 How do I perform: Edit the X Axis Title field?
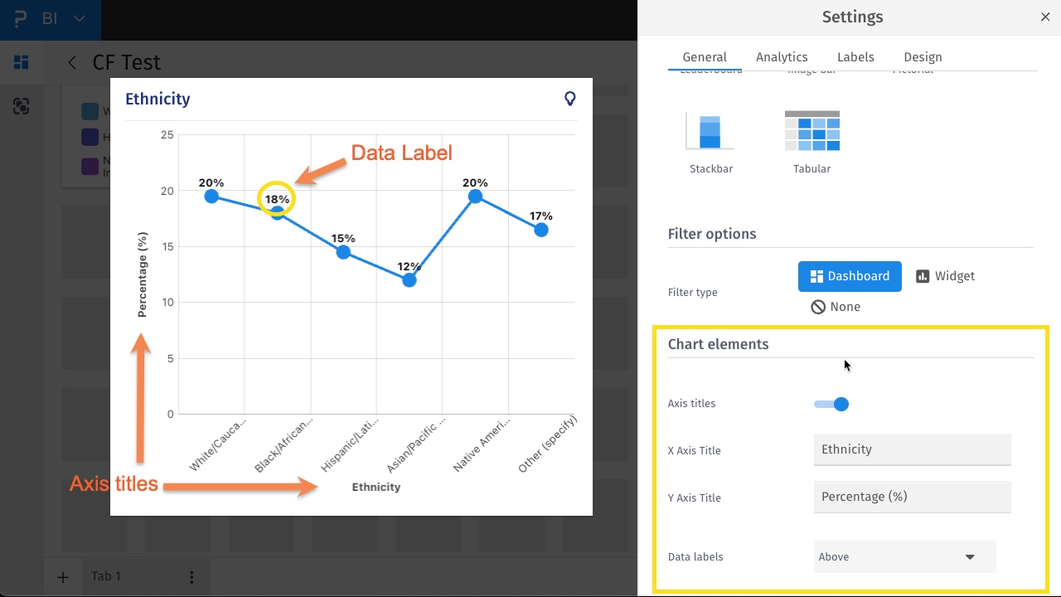coord(912,449)
